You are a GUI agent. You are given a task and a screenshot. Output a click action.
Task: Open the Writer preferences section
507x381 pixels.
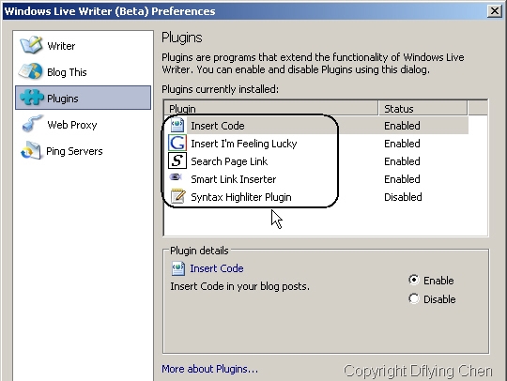click(83, 45)
